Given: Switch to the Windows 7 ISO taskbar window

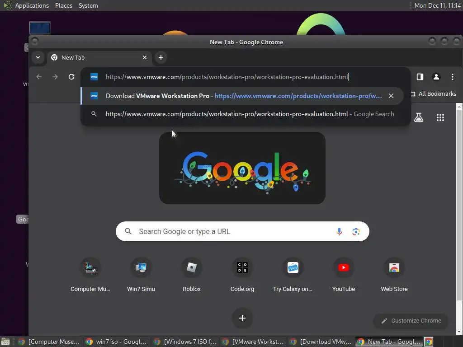Looking at the screenshot, I should (x=185, y=342).
